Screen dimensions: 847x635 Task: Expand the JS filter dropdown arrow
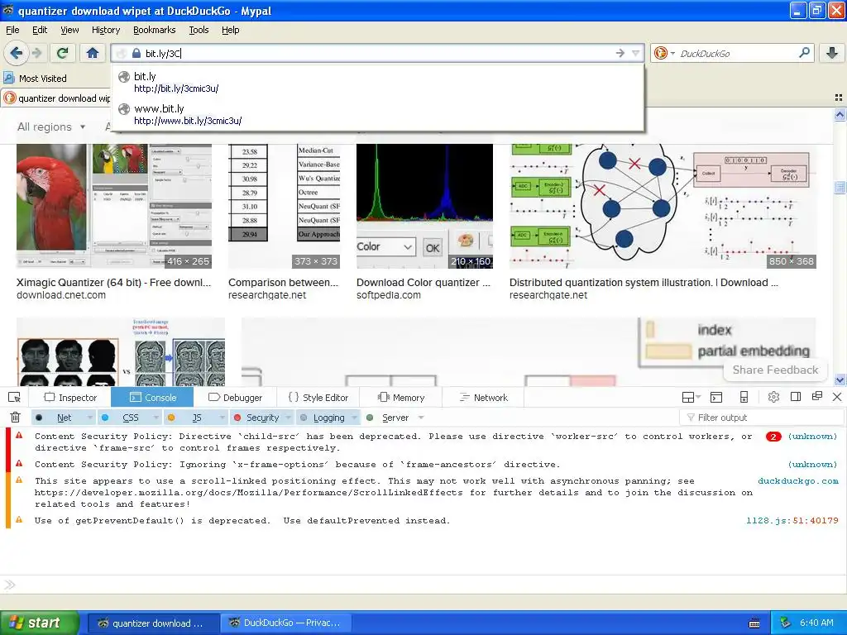tap(222, 418)
